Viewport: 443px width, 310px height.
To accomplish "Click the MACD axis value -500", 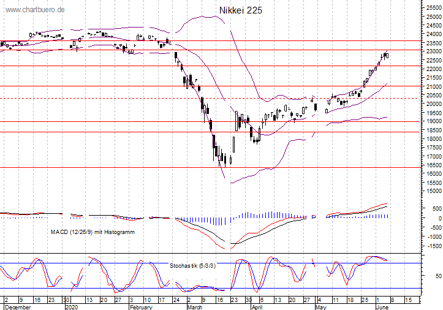I will coord(435,228).
